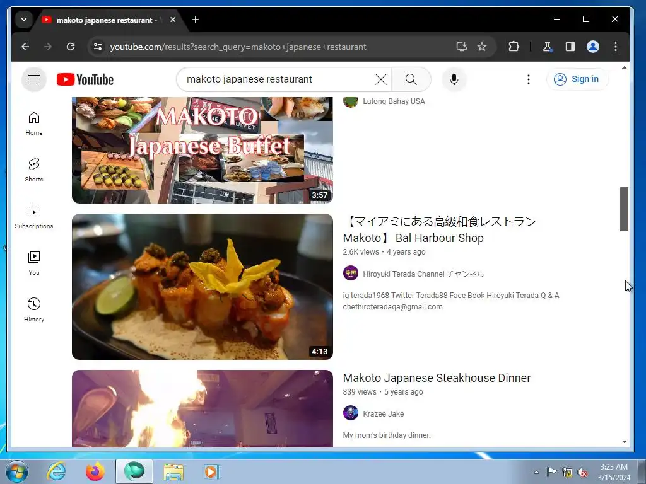The image size is (646, 484).
Task: Open the Windows Start button
Action: 16,471
